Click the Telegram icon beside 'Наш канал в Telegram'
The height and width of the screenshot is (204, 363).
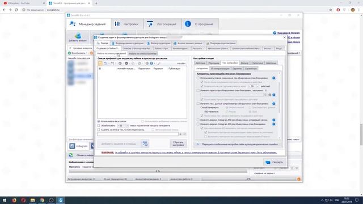[275, 33]
